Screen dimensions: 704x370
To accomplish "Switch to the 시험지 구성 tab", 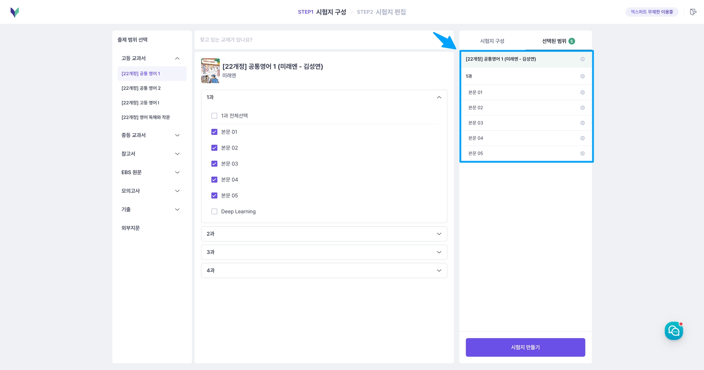I will tap(492, 41).
